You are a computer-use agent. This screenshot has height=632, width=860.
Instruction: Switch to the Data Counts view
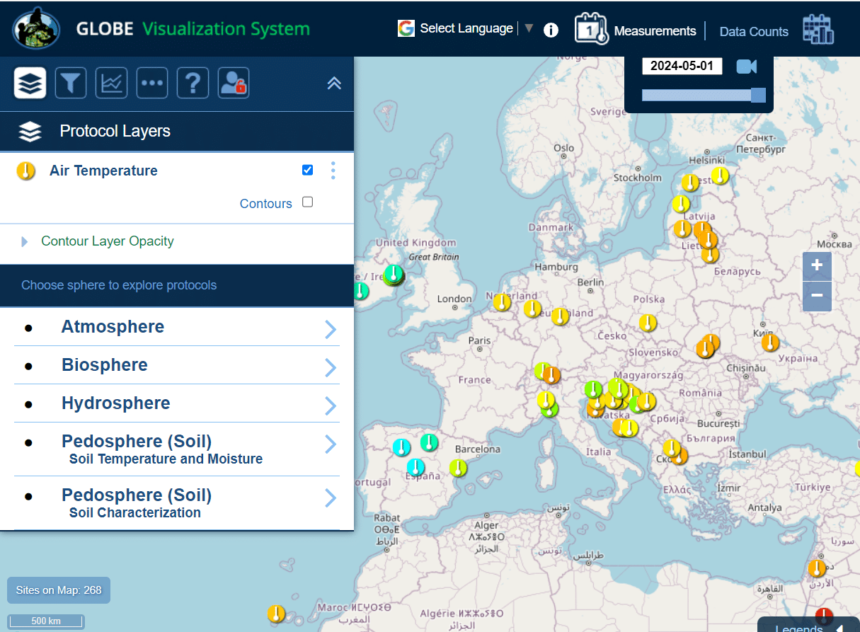pyautogui.click(x=753, y=32)
